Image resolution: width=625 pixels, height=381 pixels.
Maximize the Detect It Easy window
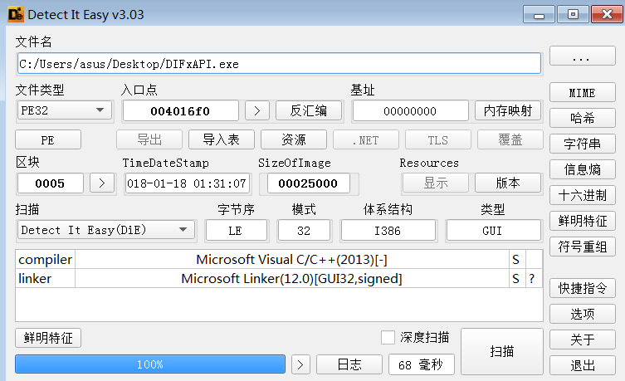point(573,15)
